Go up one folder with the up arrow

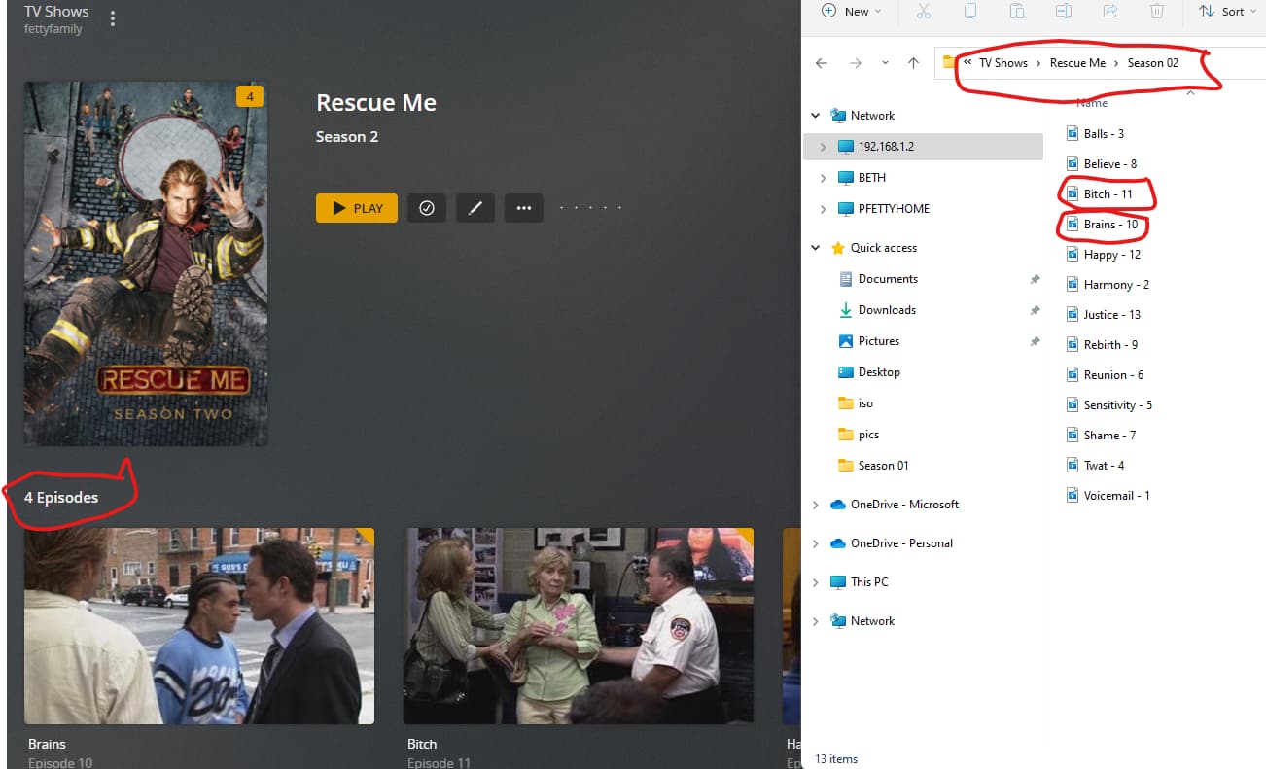tap(913, 63)
